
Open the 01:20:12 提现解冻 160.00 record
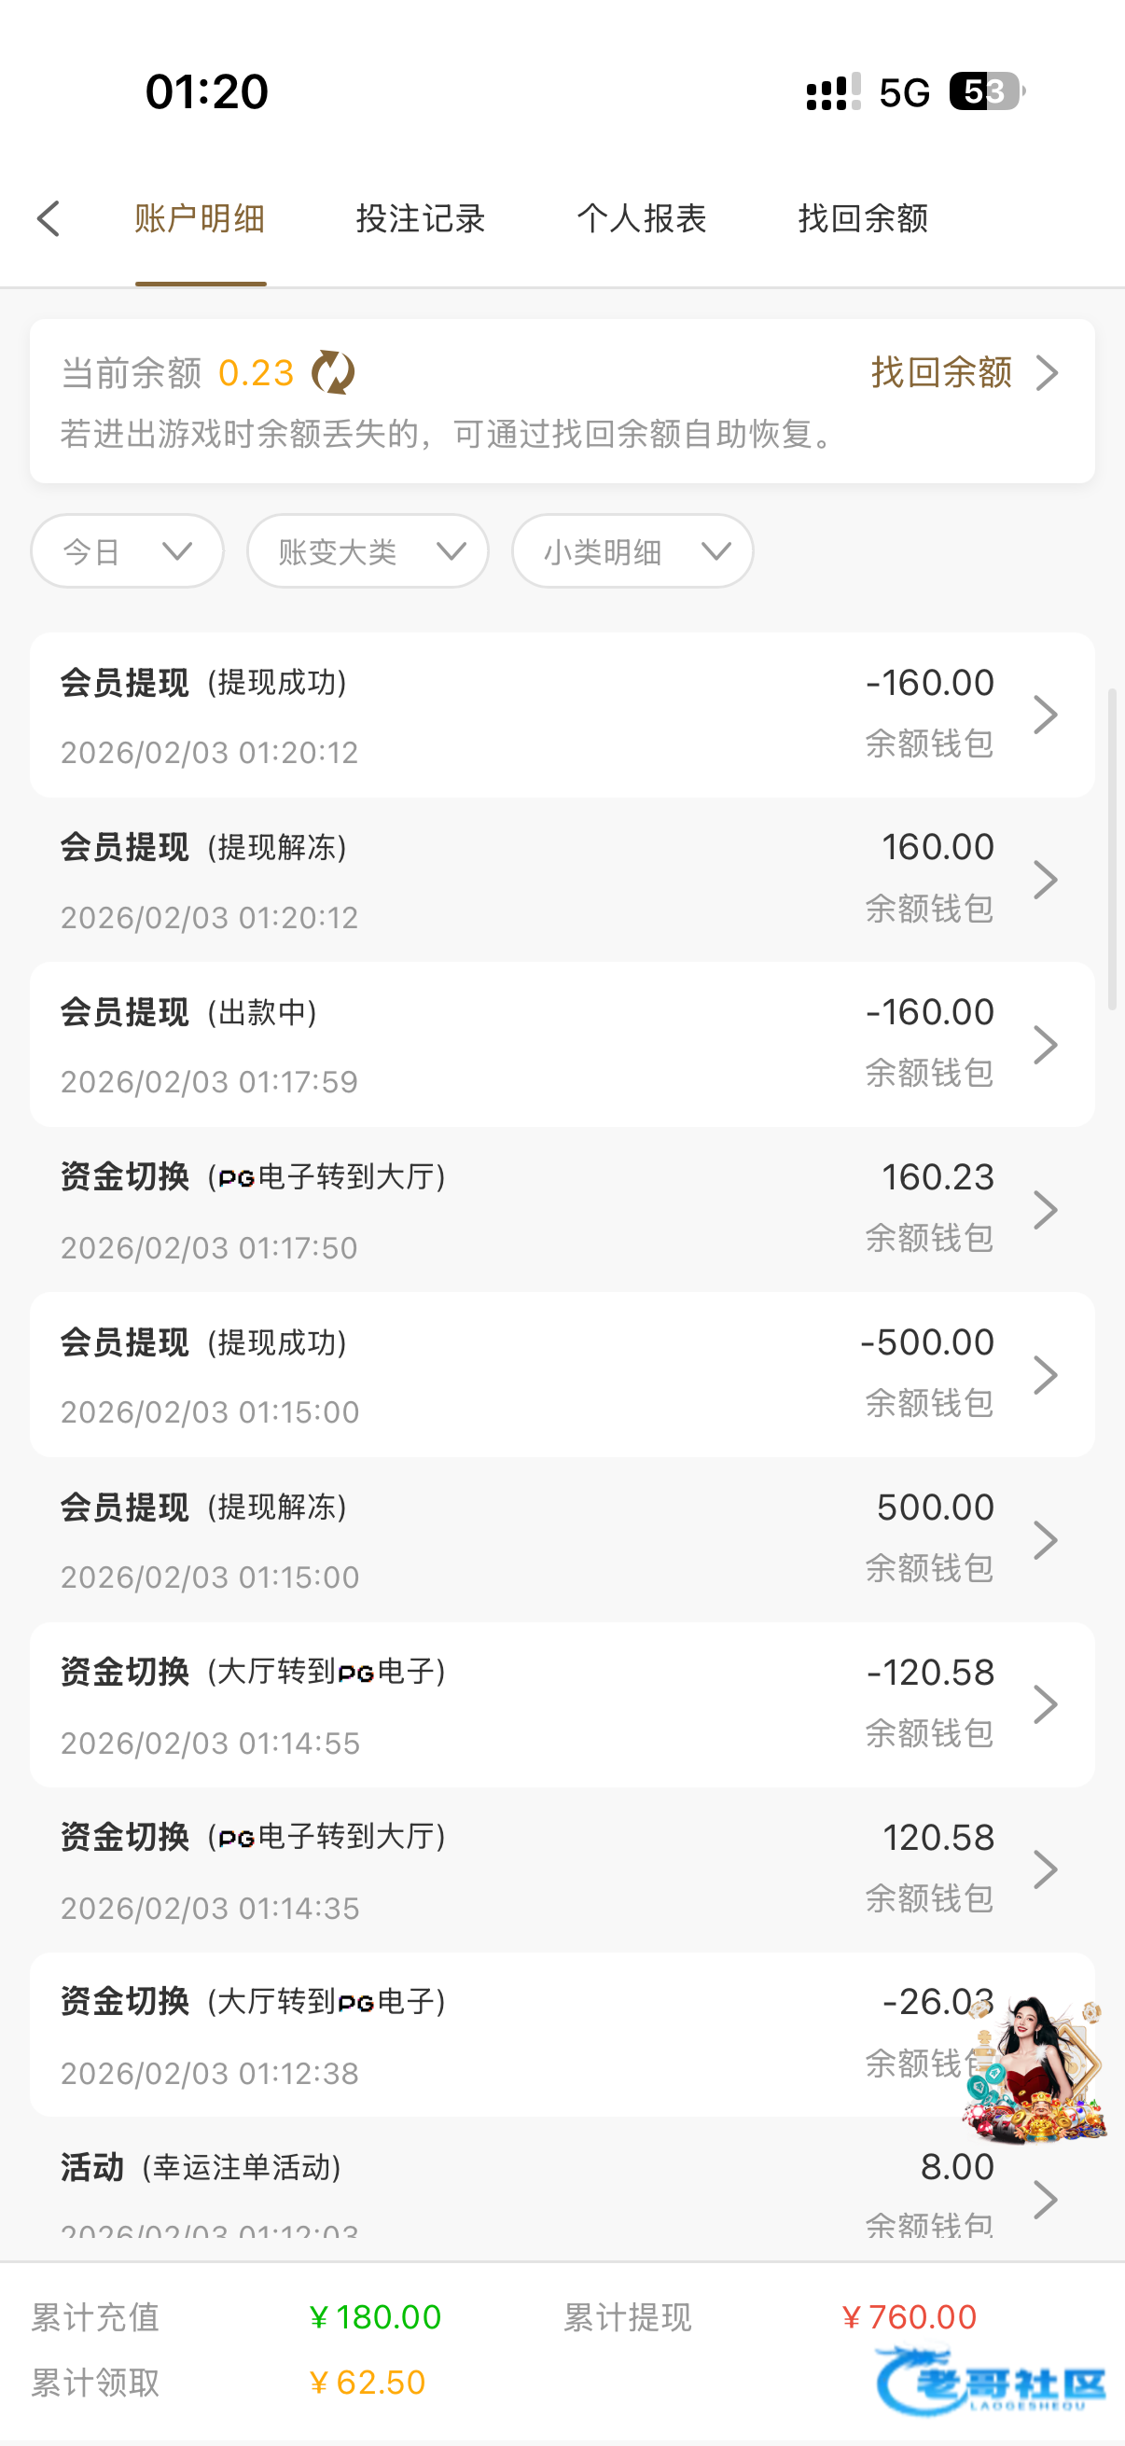tap(560, 881)
